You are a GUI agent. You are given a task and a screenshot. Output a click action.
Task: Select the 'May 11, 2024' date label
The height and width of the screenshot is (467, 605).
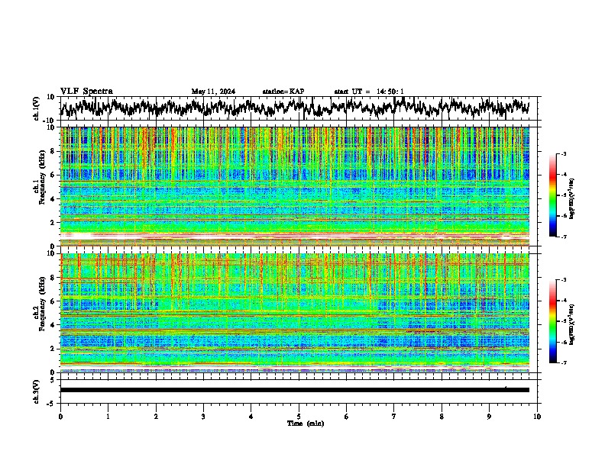(213, 92)
